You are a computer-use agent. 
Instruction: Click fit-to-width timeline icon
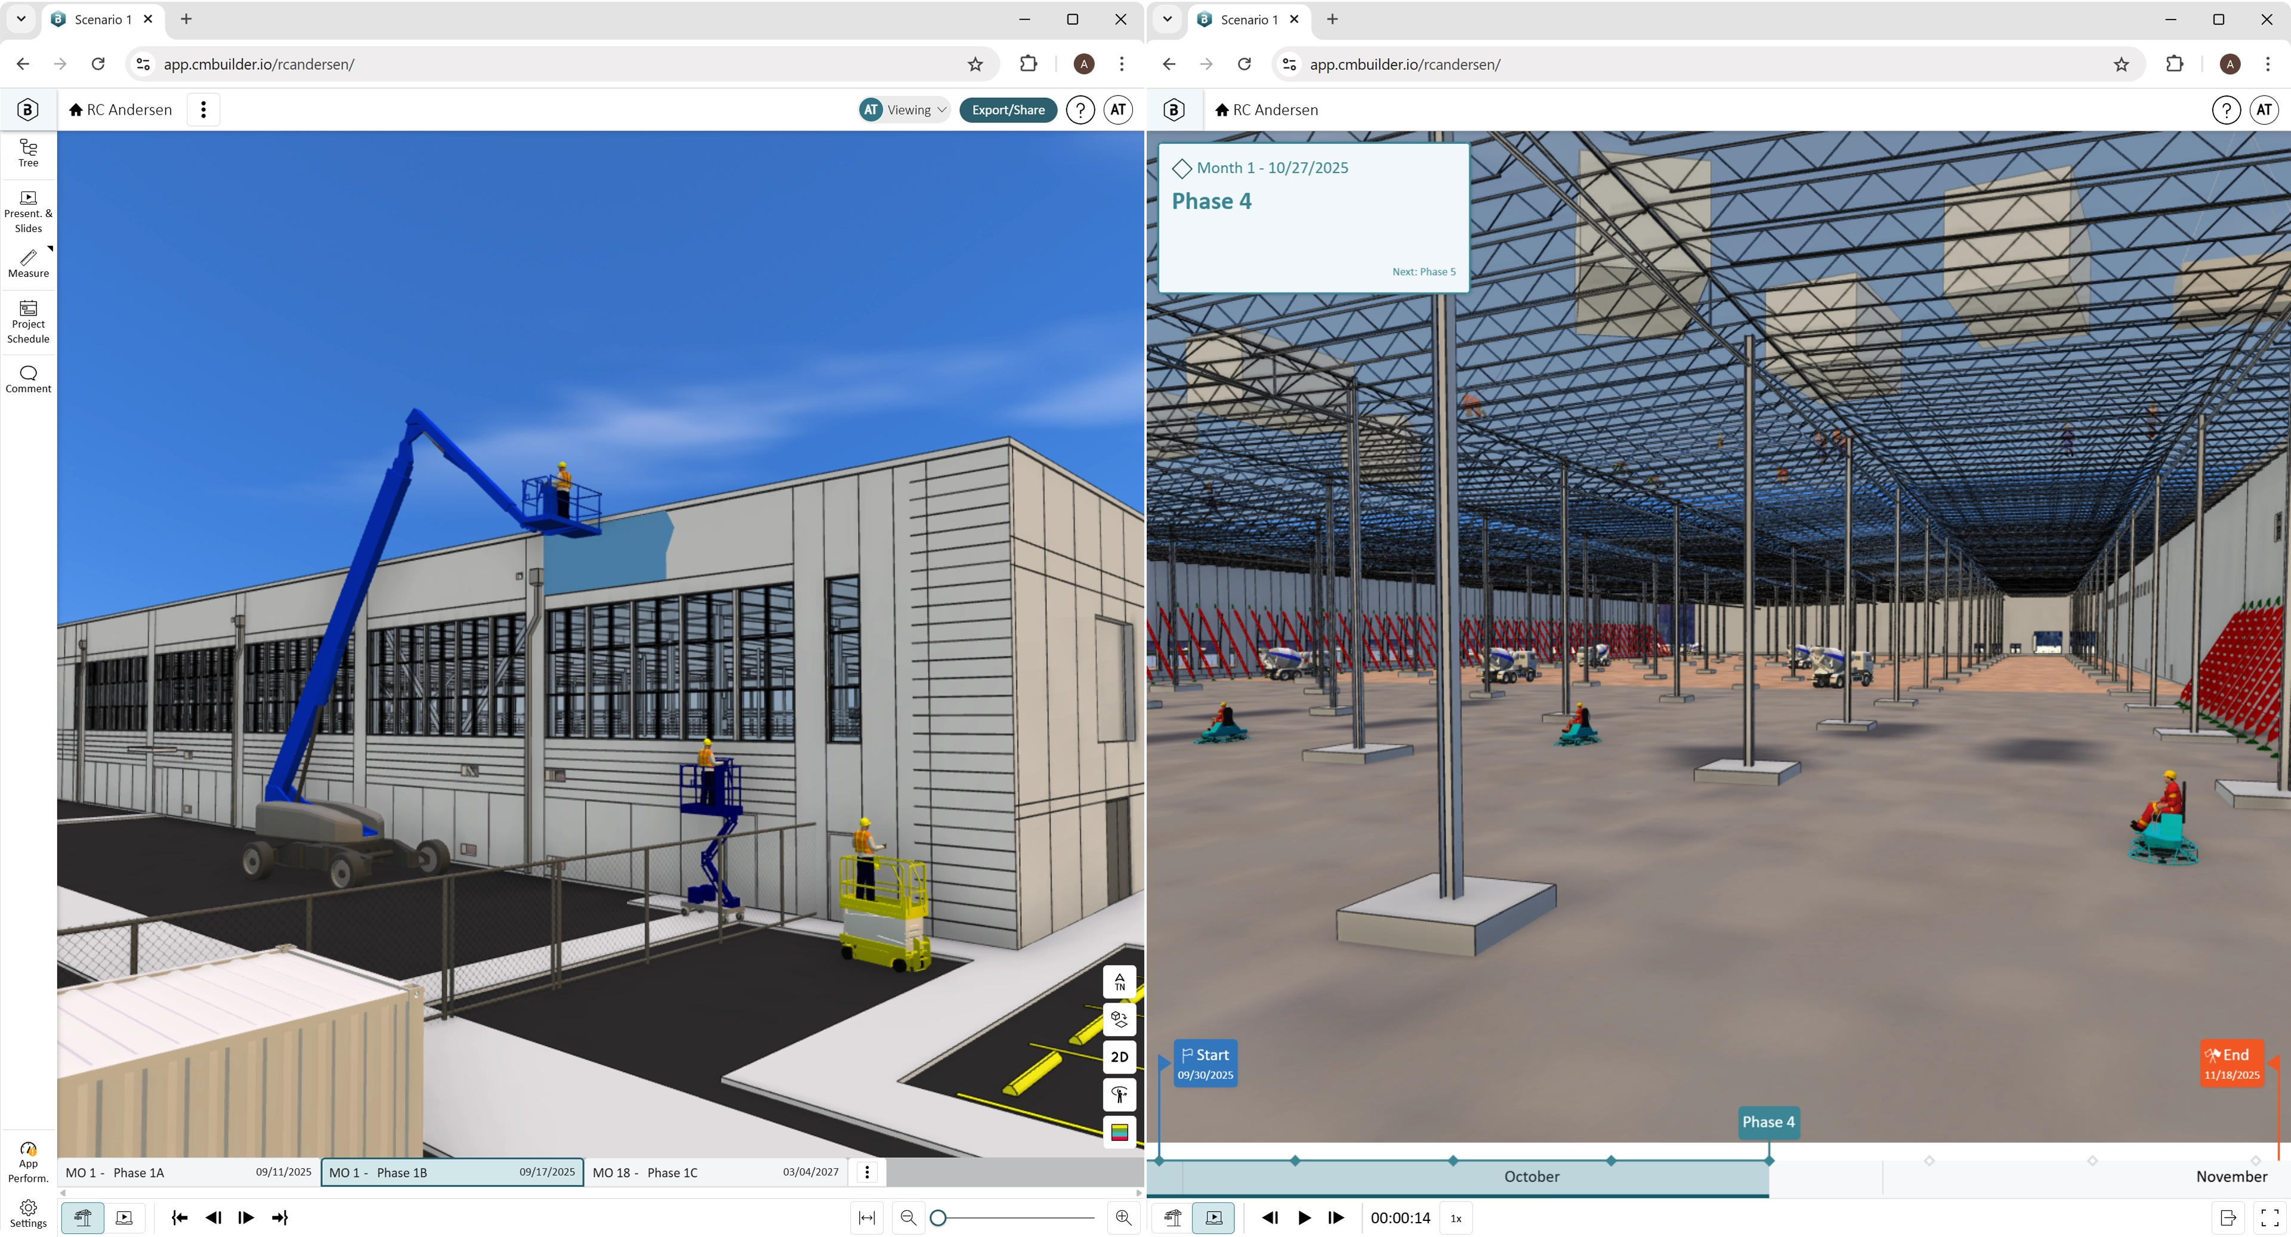point(866,1217)
